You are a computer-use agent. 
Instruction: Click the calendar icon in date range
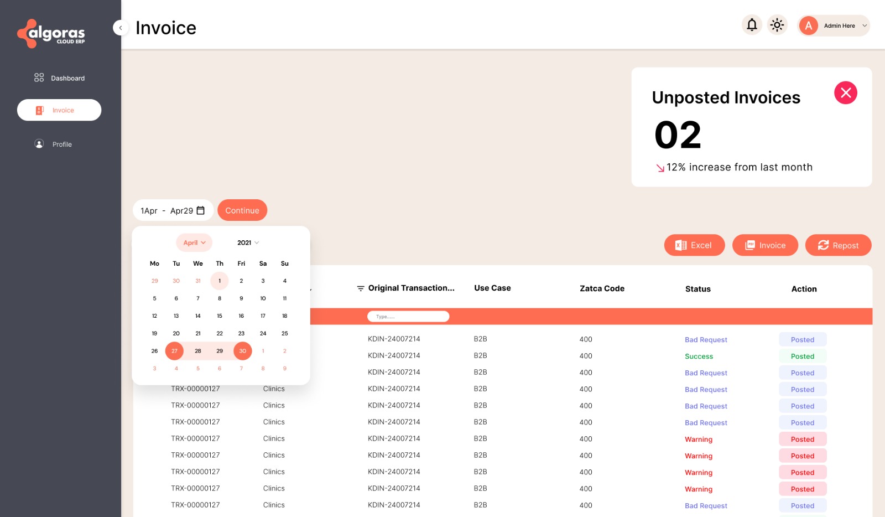201,210
